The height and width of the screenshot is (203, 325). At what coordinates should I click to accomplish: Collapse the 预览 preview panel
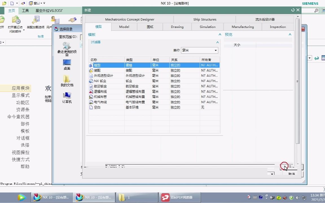(x=290, y=34)
